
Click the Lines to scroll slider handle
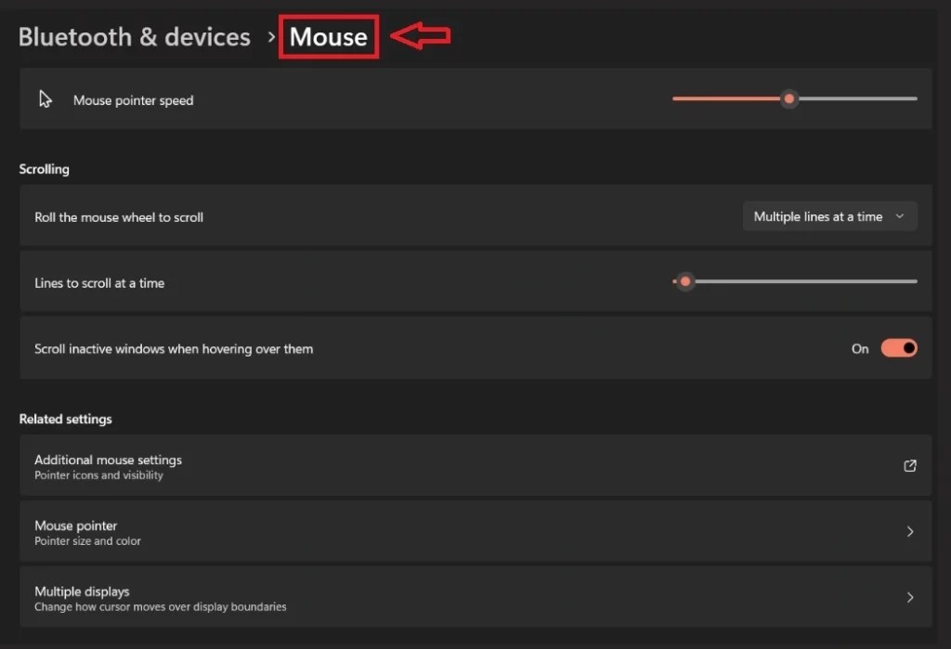684,280
